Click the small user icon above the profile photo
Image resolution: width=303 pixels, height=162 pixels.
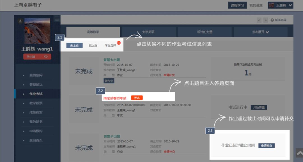pyautogui.click(x=20, y=21)
